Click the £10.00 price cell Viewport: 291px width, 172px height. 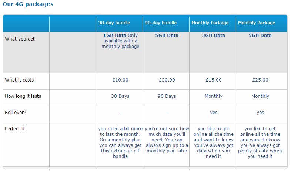120,80
